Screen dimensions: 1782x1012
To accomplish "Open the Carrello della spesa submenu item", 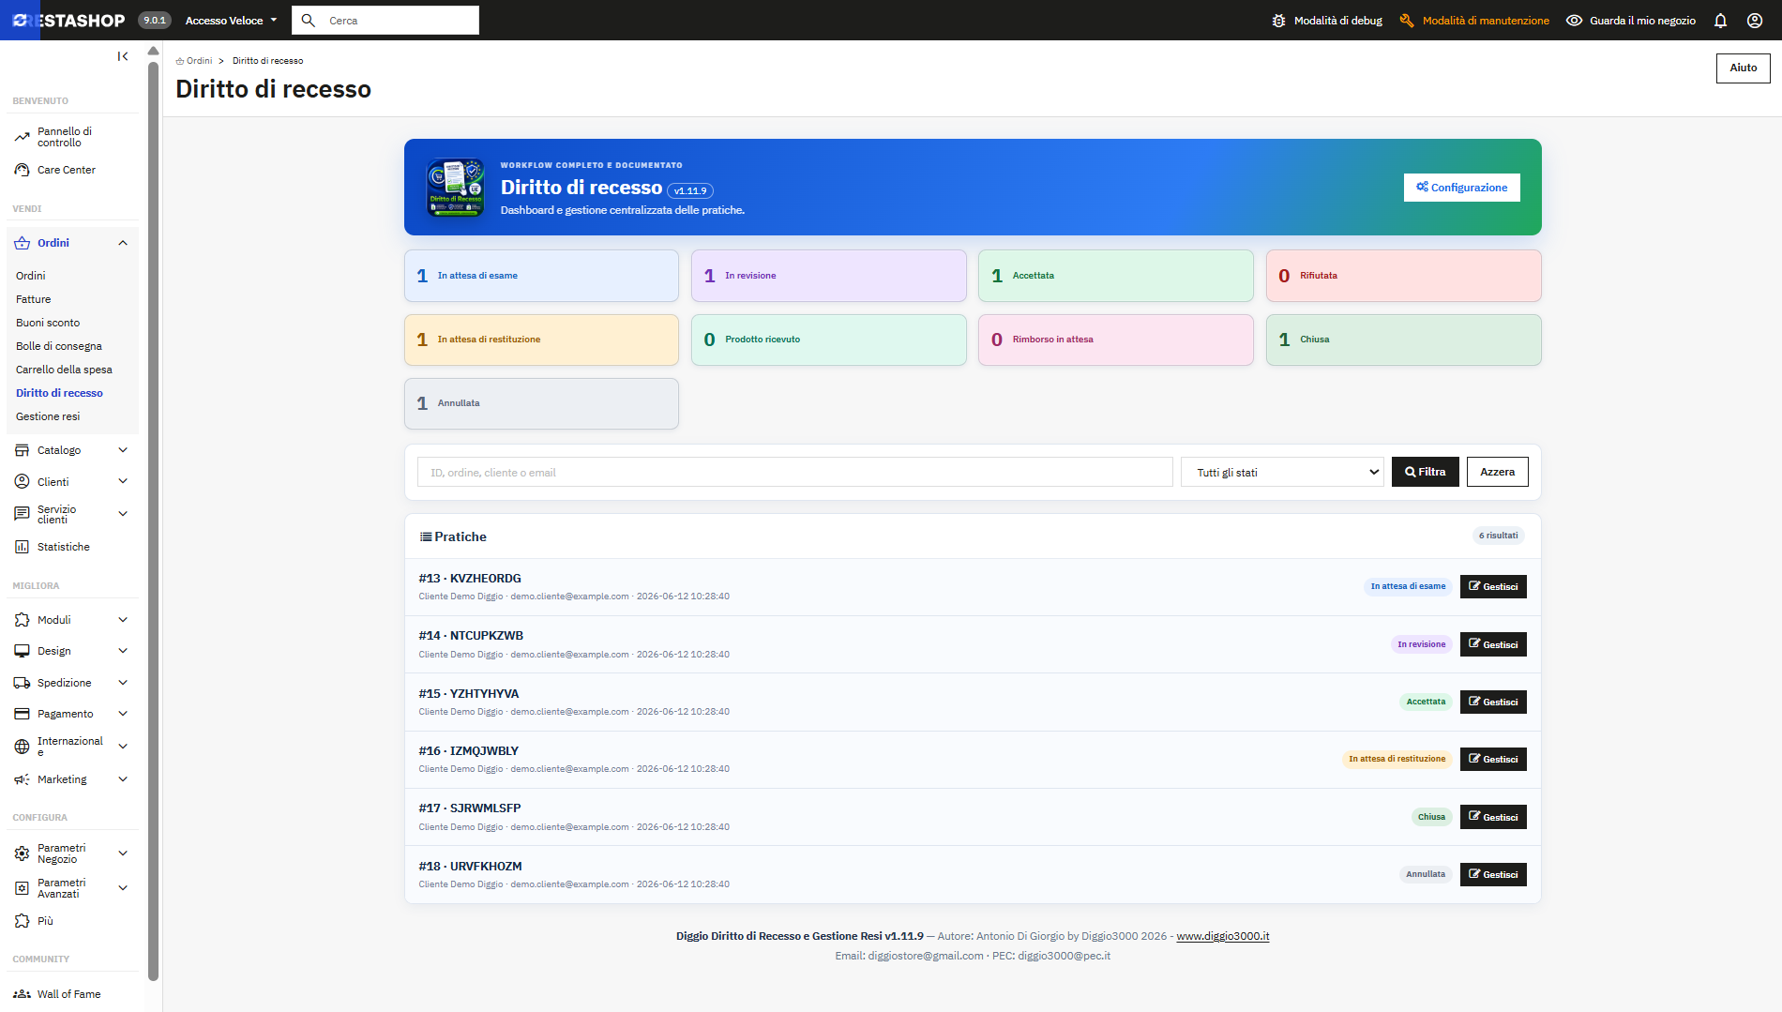I will (64, 370).
